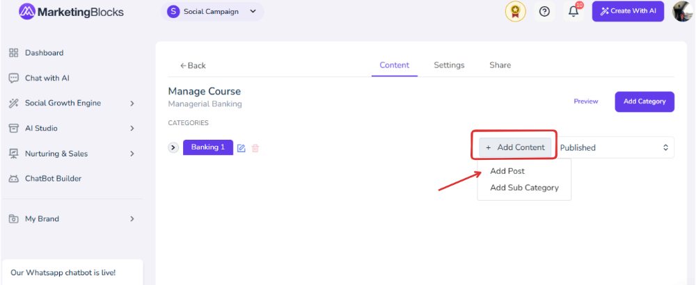Open the Whatsapp chatbot is live notice
The width and height of the screenshot is (696, 285).
point(72,272)
